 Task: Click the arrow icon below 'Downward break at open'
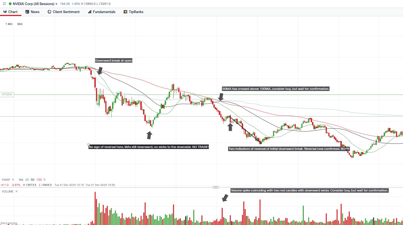coord(100,71)
